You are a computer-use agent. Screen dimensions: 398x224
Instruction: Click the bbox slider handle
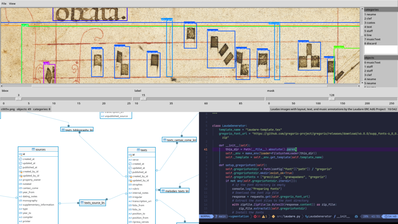pyautogui.click(x=19, y=99)
